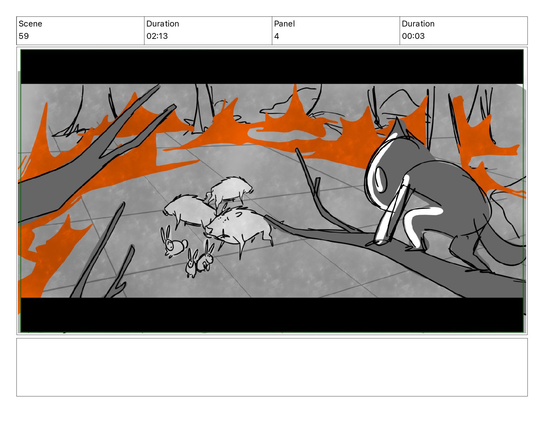Image resolution: width=544 pixels, height=421 pixels.
Task: Select the Panel number value 4
Action: point(276,36)
